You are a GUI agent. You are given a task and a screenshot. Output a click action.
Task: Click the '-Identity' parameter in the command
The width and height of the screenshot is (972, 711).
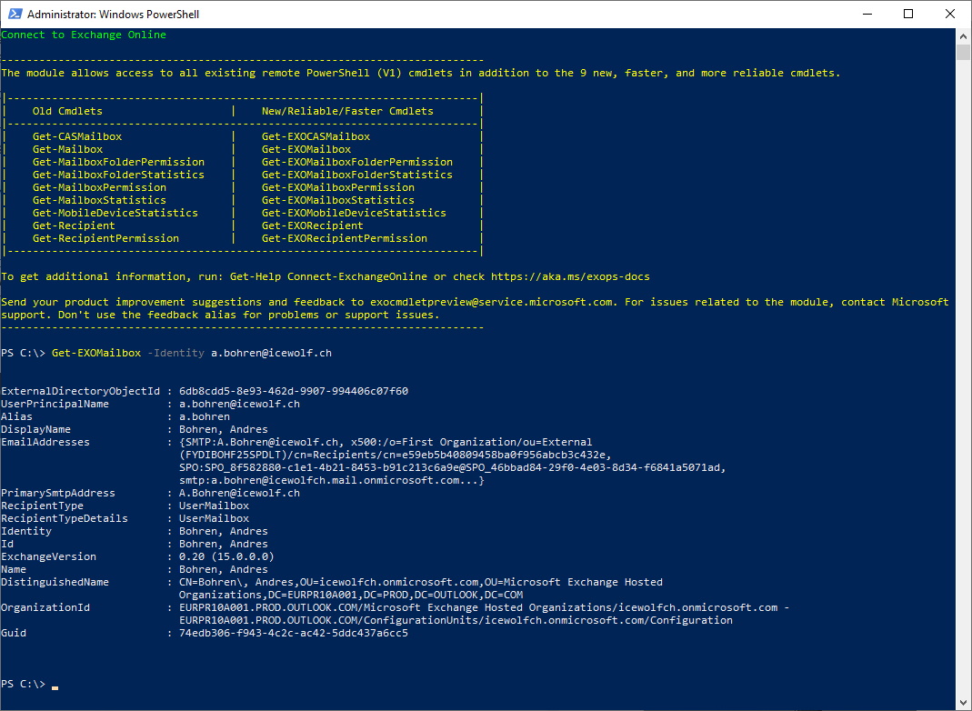point(176,353)
